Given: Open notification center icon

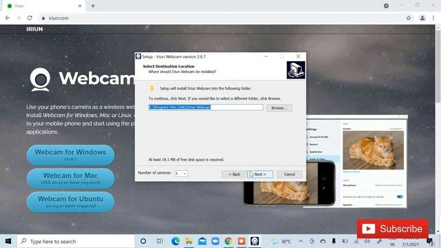Looking at the screenshot, I should pyautogui.click(x=430, y=241).
